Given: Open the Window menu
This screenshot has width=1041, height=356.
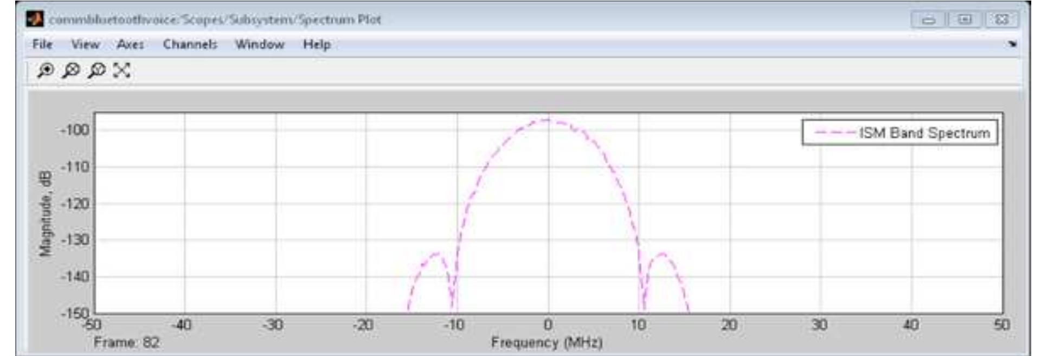Looking at the screenshot, I should 260,44.
